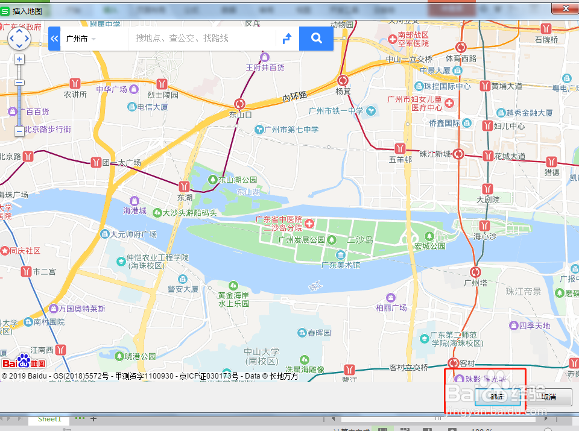The height and width of the screenshot is (431, 579).
Task: Click the 江南西 metro station icon
Action: pyautogui.click(x=60, y=350)
